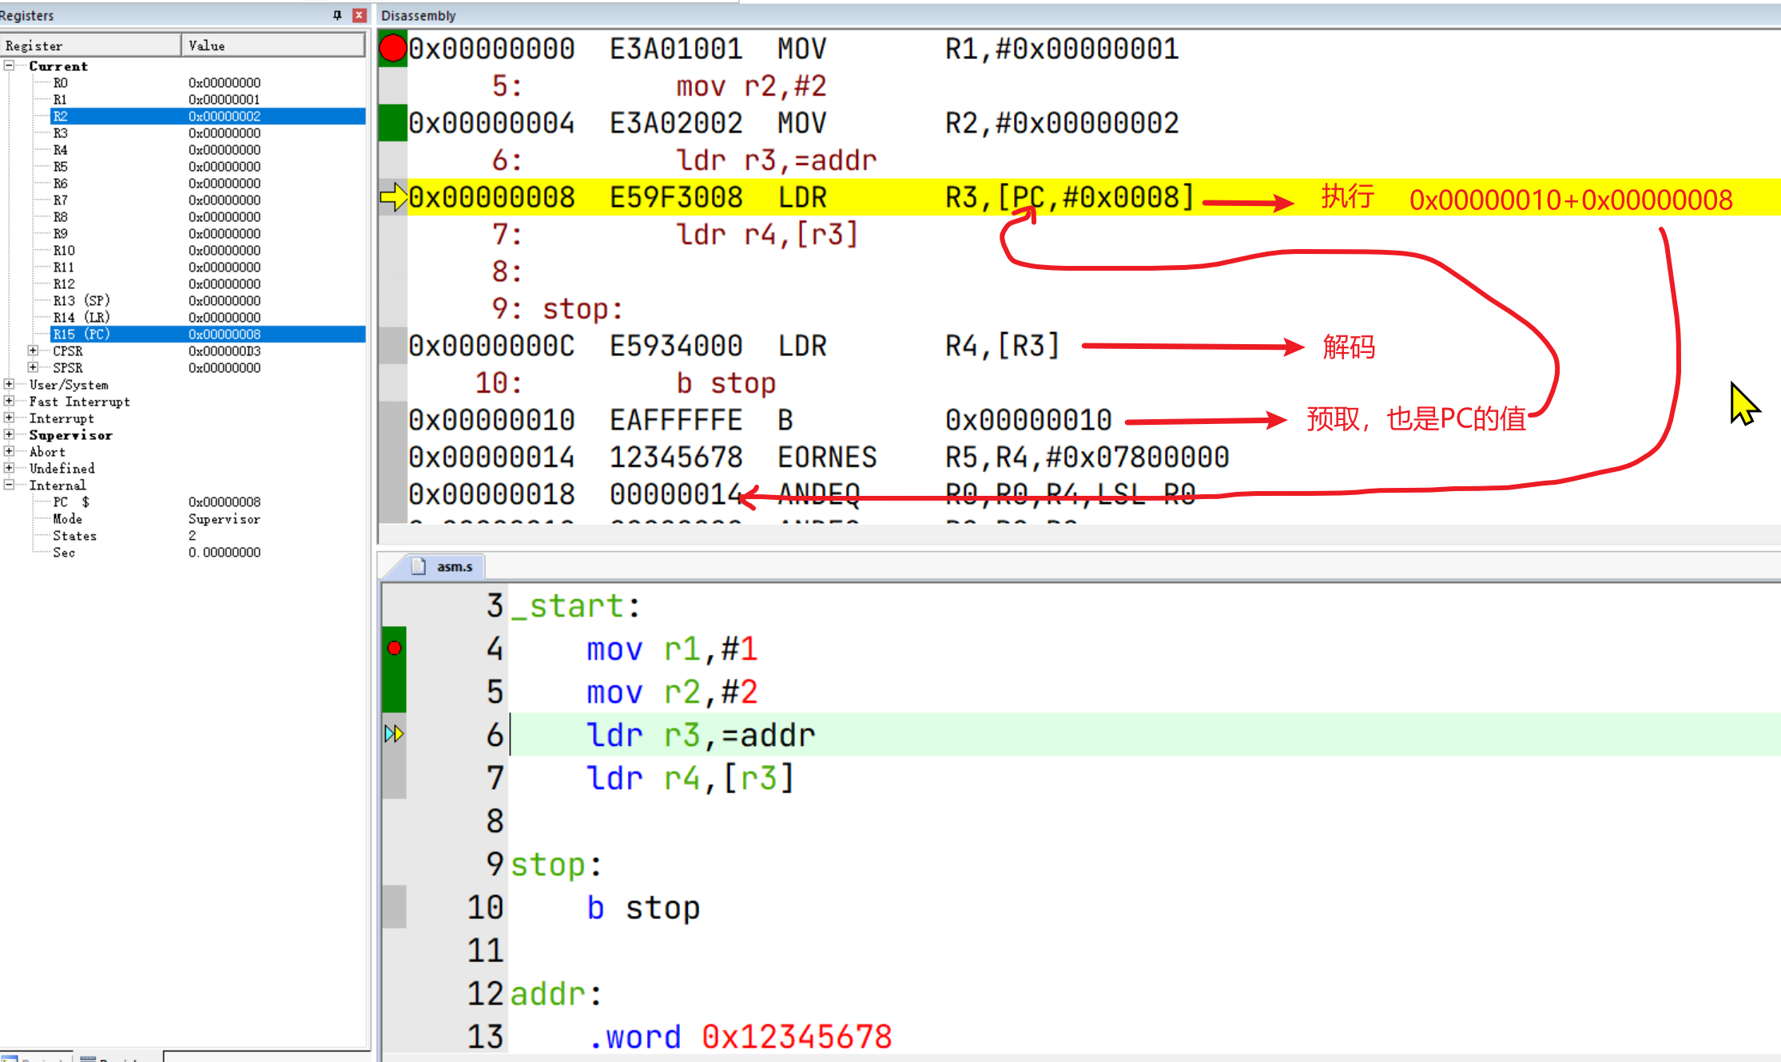Click disassembly line at 0x0000000C LDR R4,[R3]
Viewport: 1781px width, 1062px height.
[x=734, y=346]
